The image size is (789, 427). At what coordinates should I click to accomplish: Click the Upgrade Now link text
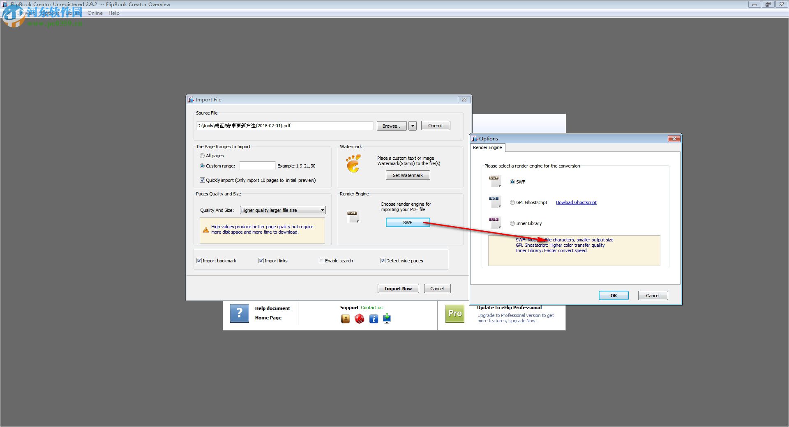pyautogui.click(x=522, y=321)
